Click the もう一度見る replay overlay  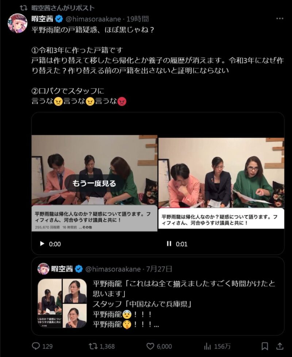pyautogui.click(x=94, y=183)
